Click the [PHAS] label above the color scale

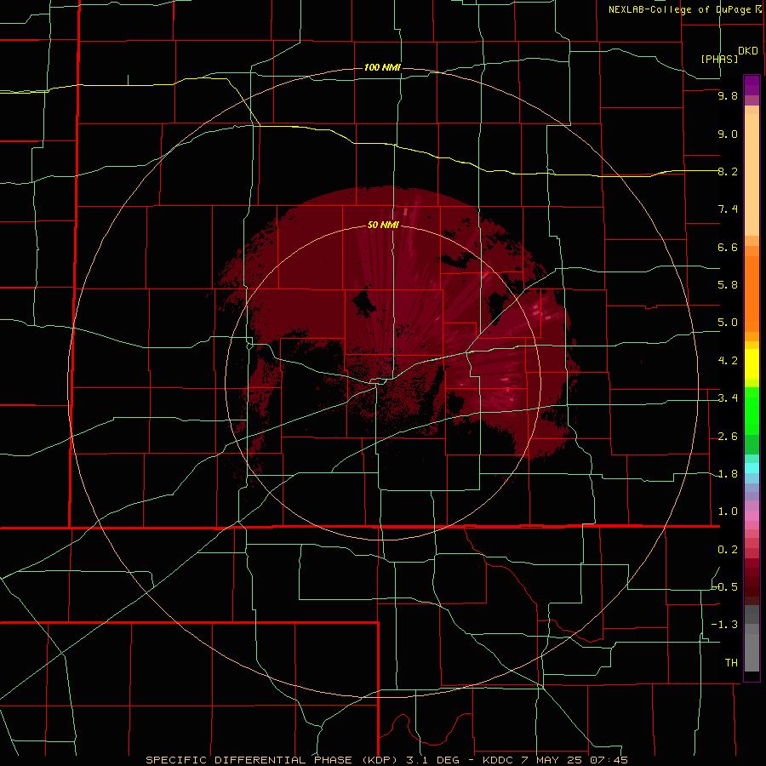719,59
